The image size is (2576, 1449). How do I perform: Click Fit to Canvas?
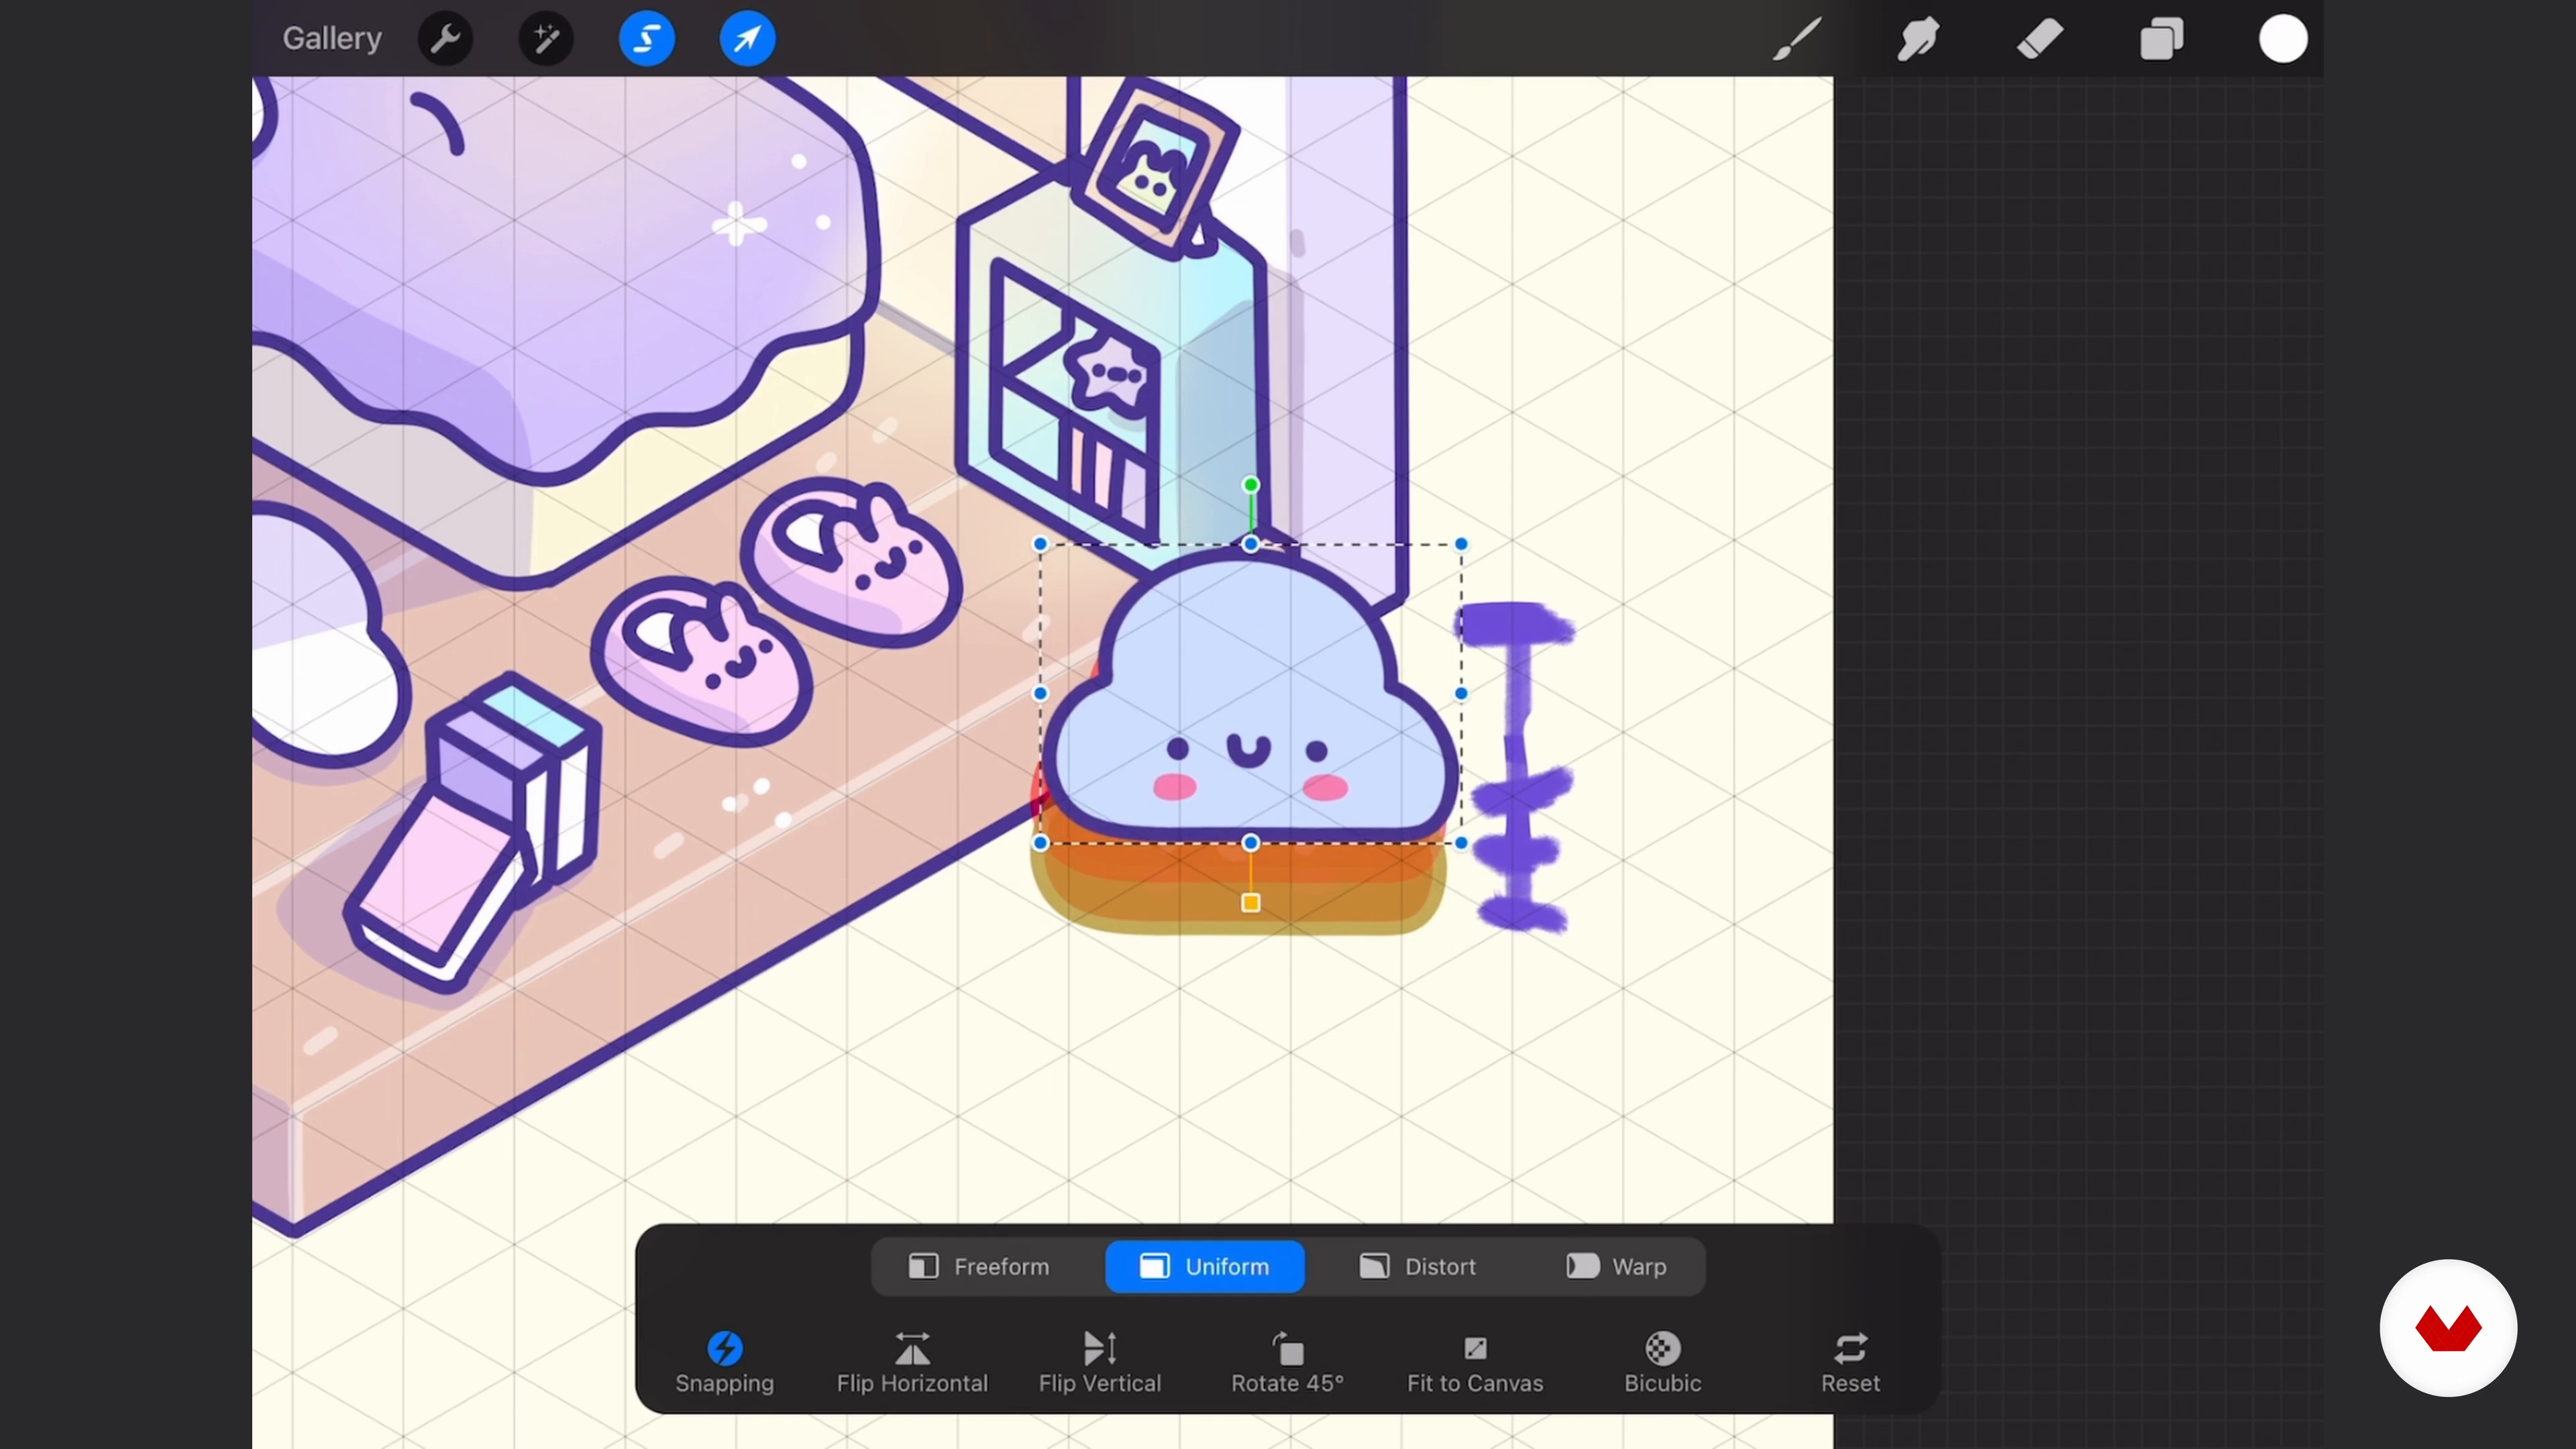pyautogui.click(x=1475, y=1362)
